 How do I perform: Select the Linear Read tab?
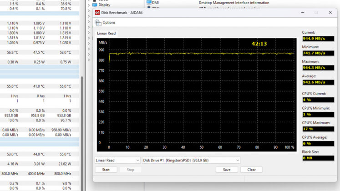[106, 33]
